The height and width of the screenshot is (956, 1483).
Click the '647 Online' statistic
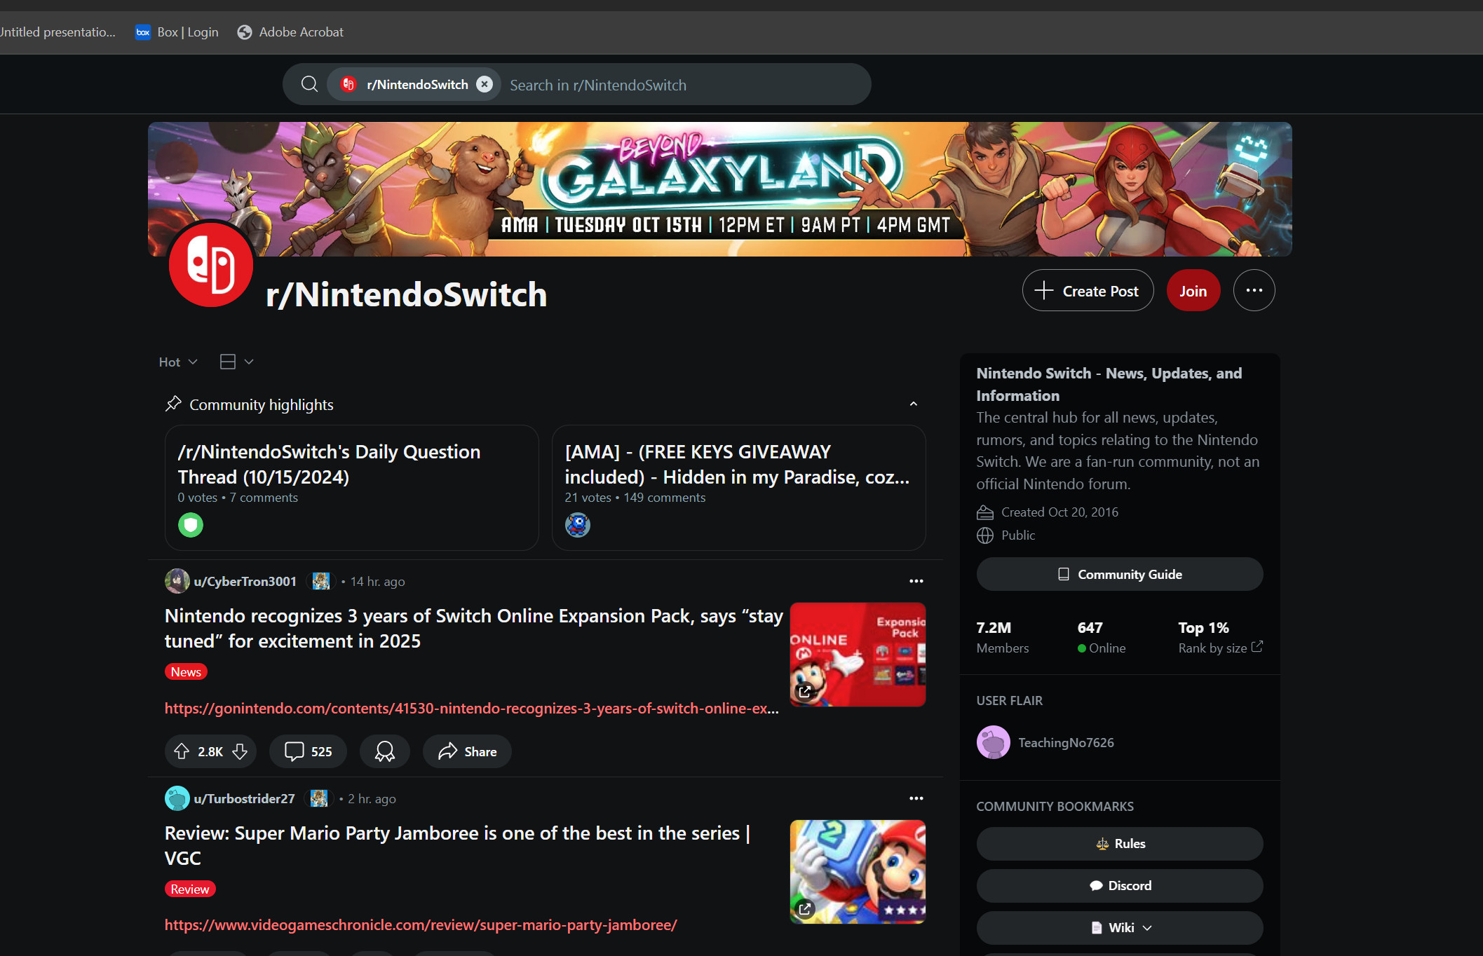click(x=1102, y=637)
